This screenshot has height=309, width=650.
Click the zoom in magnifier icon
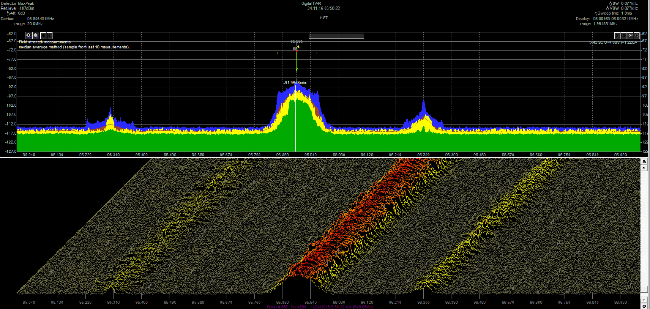pos(29,35)
